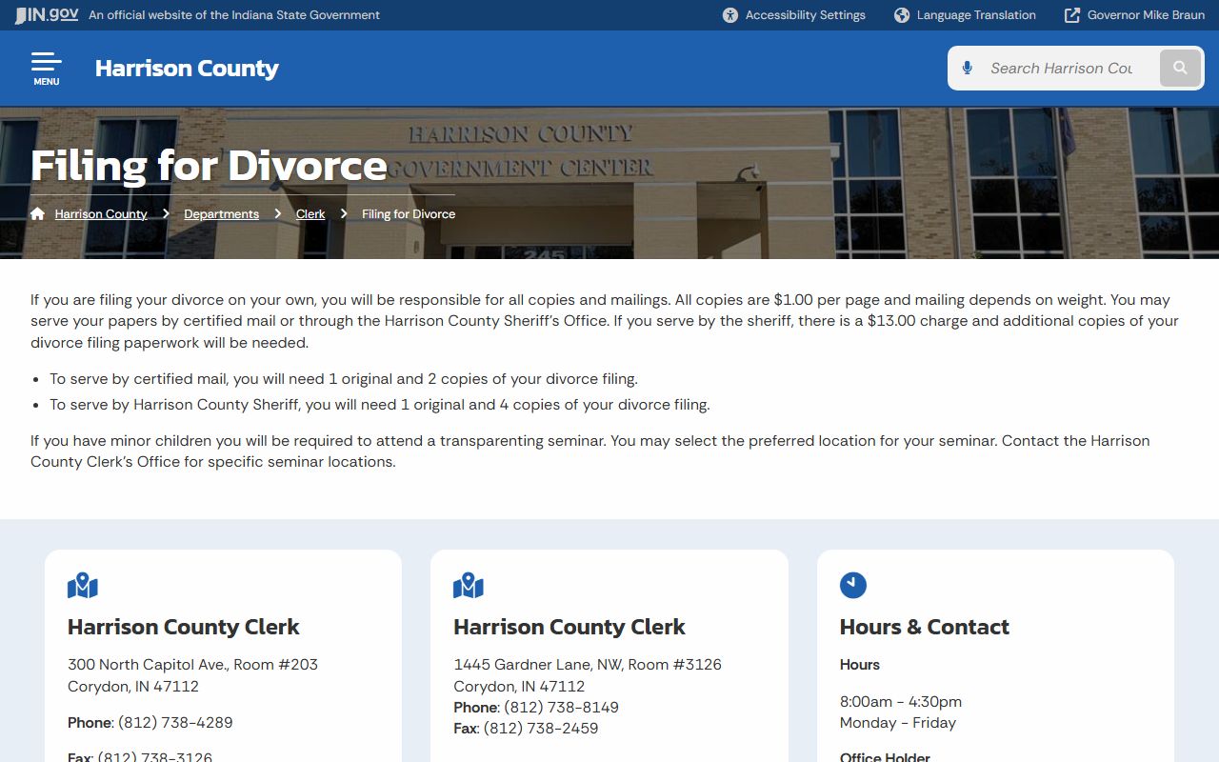Click the Office Holder label

pos(885,756)
